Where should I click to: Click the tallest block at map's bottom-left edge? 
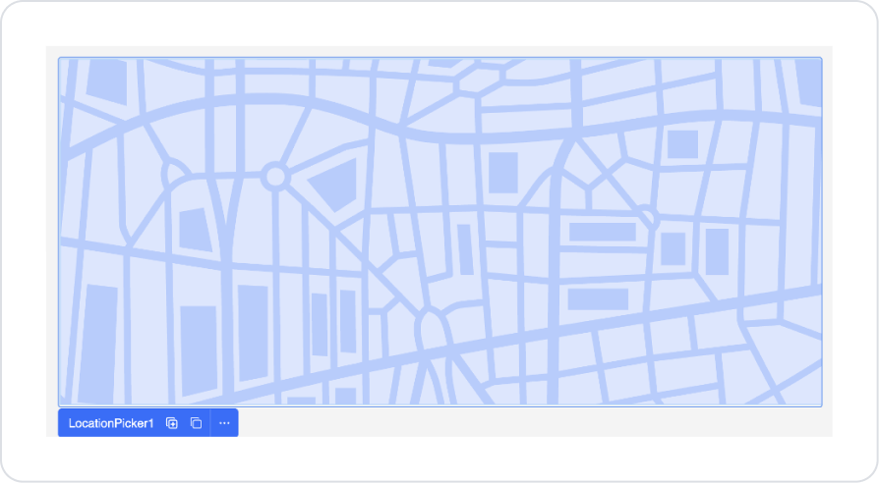tap(97, 345)
